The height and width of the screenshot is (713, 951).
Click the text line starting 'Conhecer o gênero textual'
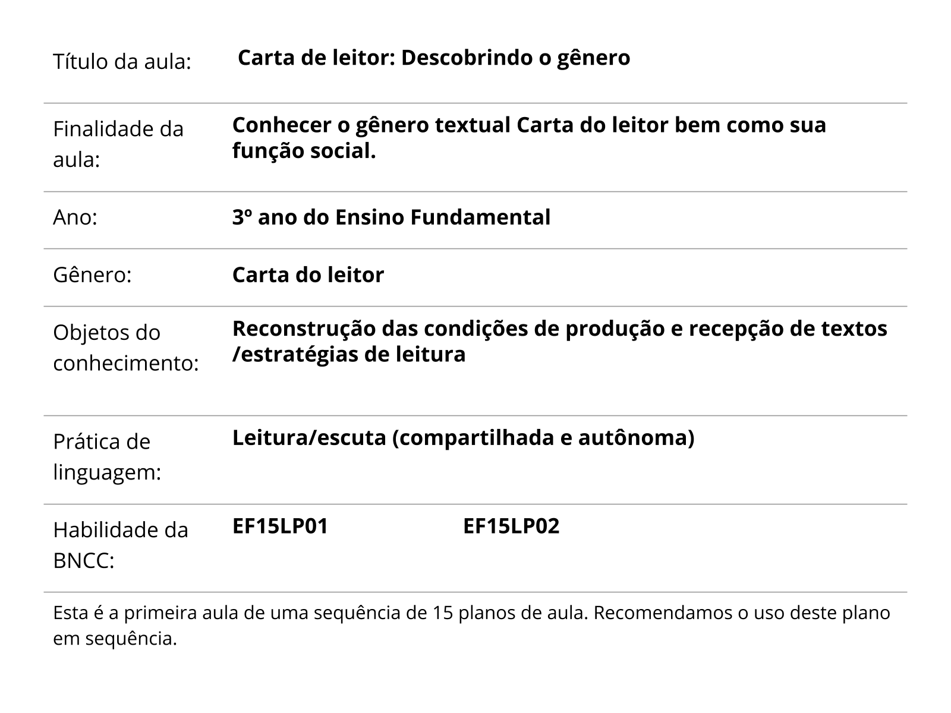click(x=529, y=125)
